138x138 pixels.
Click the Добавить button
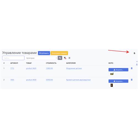[44, 53]
